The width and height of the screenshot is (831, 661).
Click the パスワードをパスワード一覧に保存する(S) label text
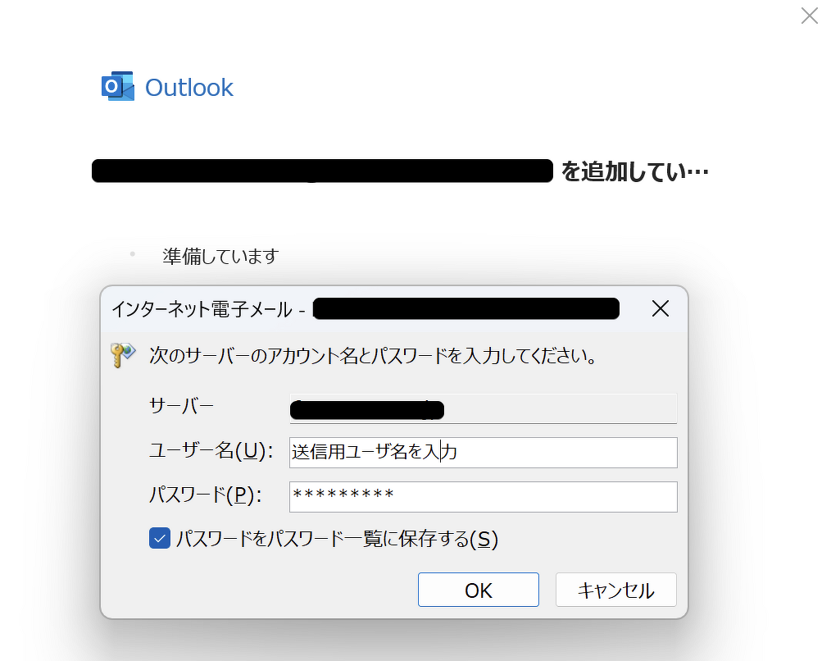[337, 539]
